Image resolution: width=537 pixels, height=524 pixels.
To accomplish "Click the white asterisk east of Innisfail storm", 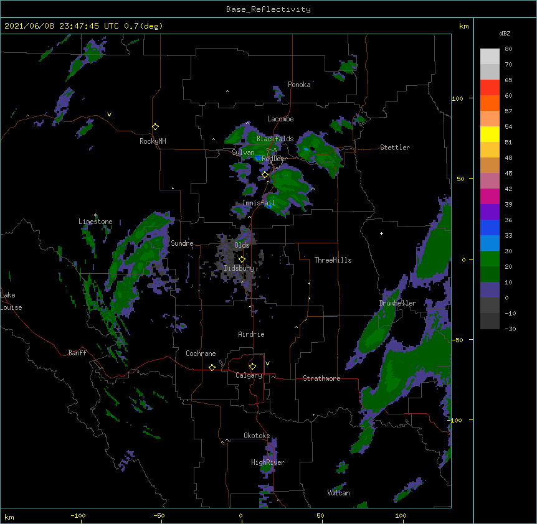I will pyautogui.click(x=313, y=189).
